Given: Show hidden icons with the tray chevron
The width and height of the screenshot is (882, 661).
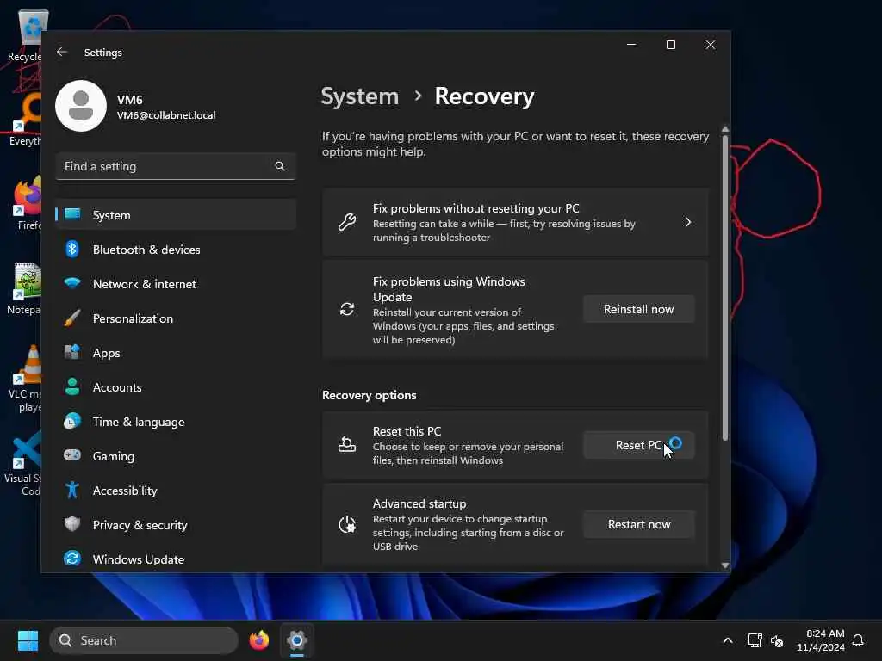Looking at the screenshot, I should [727, 640].
